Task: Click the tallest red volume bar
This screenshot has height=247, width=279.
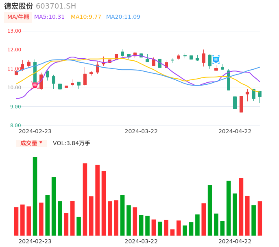Action: 85,199
